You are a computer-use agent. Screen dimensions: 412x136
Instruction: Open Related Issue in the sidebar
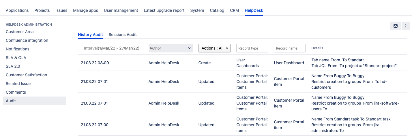click(x=18, y=84)
